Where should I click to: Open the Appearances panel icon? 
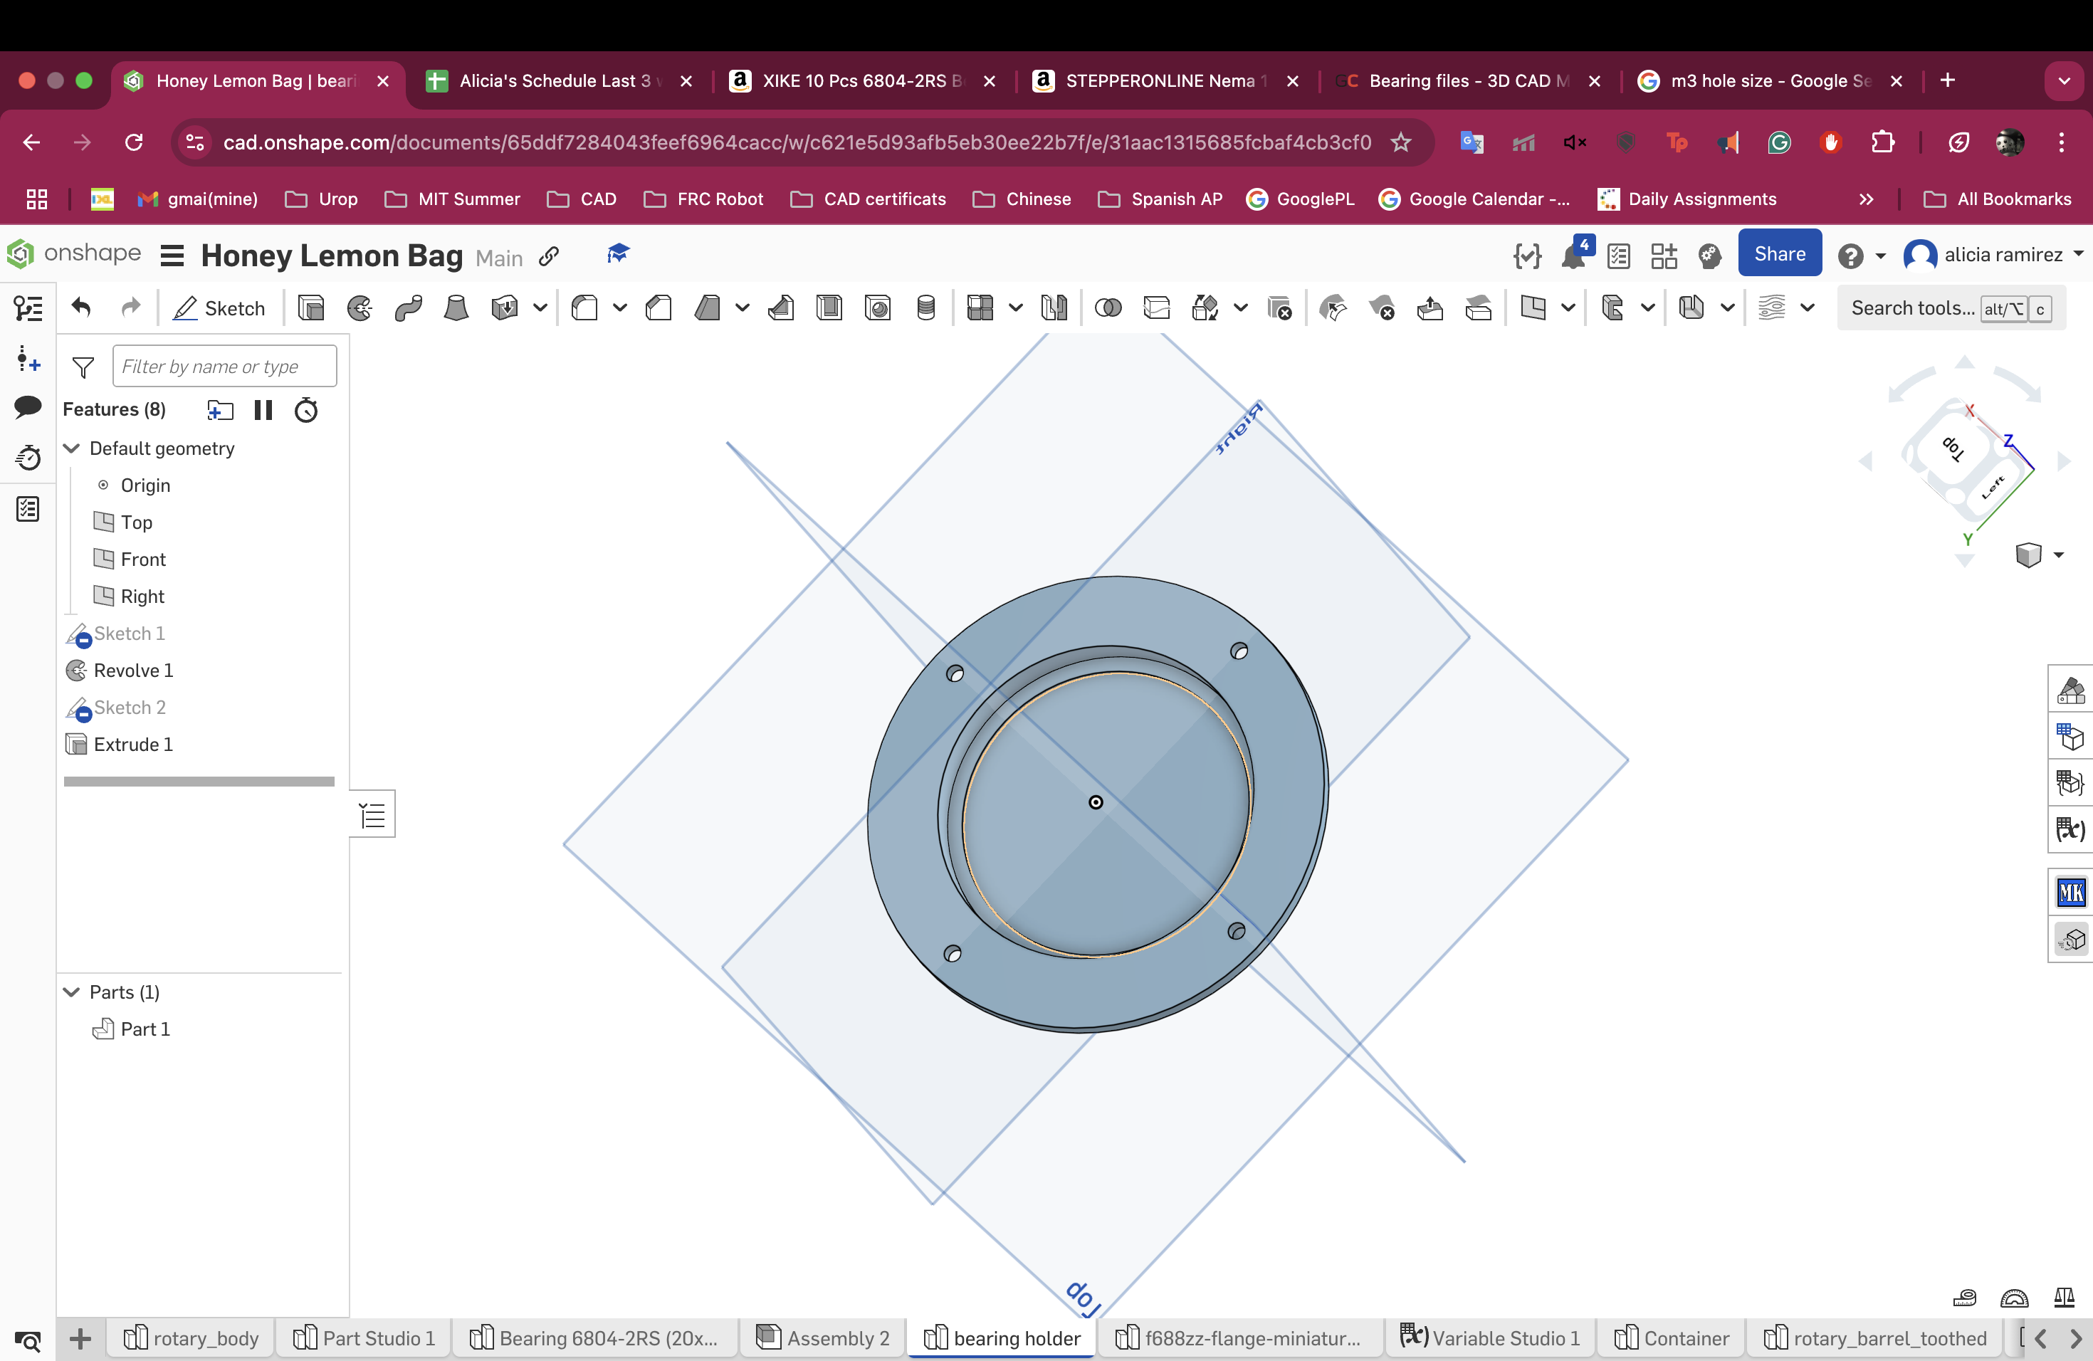coord(2071,690)
